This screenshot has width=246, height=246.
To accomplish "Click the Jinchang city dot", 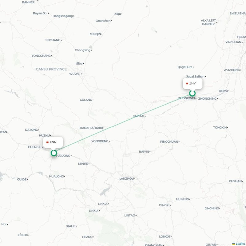I will 61,40.
